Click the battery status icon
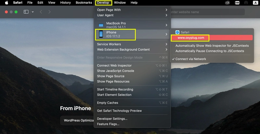Image resolution: width=260 pixels, height=134 pixels. click(237, 3)
